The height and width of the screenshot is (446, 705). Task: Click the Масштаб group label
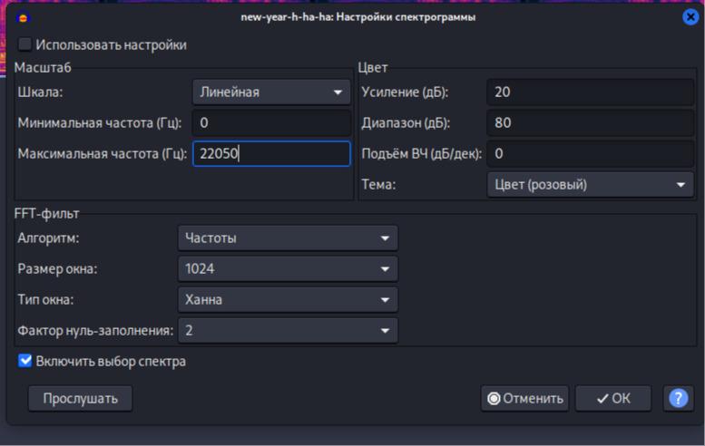[43, 67]
